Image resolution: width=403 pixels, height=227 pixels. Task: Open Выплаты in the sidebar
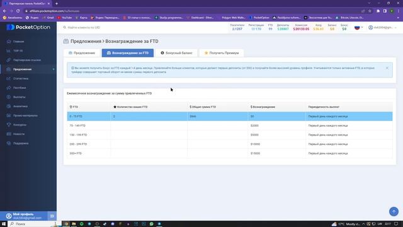point(19,97)
